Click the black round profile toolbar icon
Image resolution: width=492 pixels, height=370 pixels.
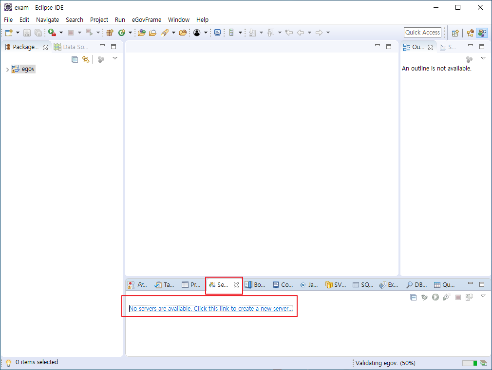pyautogui.click(x=197, y=33)
